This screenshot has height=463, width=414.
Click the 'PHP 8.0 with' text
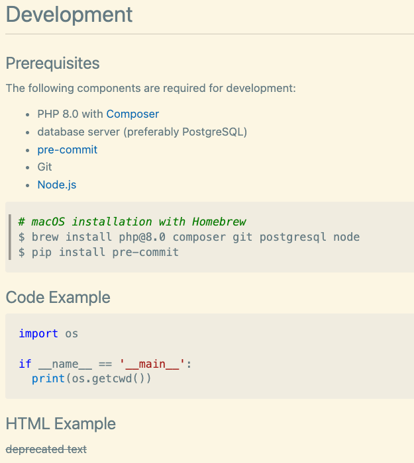coord(70,114)
